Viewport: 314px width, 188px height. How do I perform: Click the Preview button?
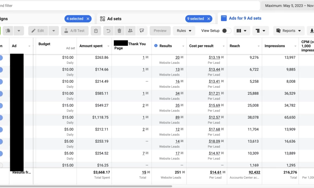coord(160,31)
